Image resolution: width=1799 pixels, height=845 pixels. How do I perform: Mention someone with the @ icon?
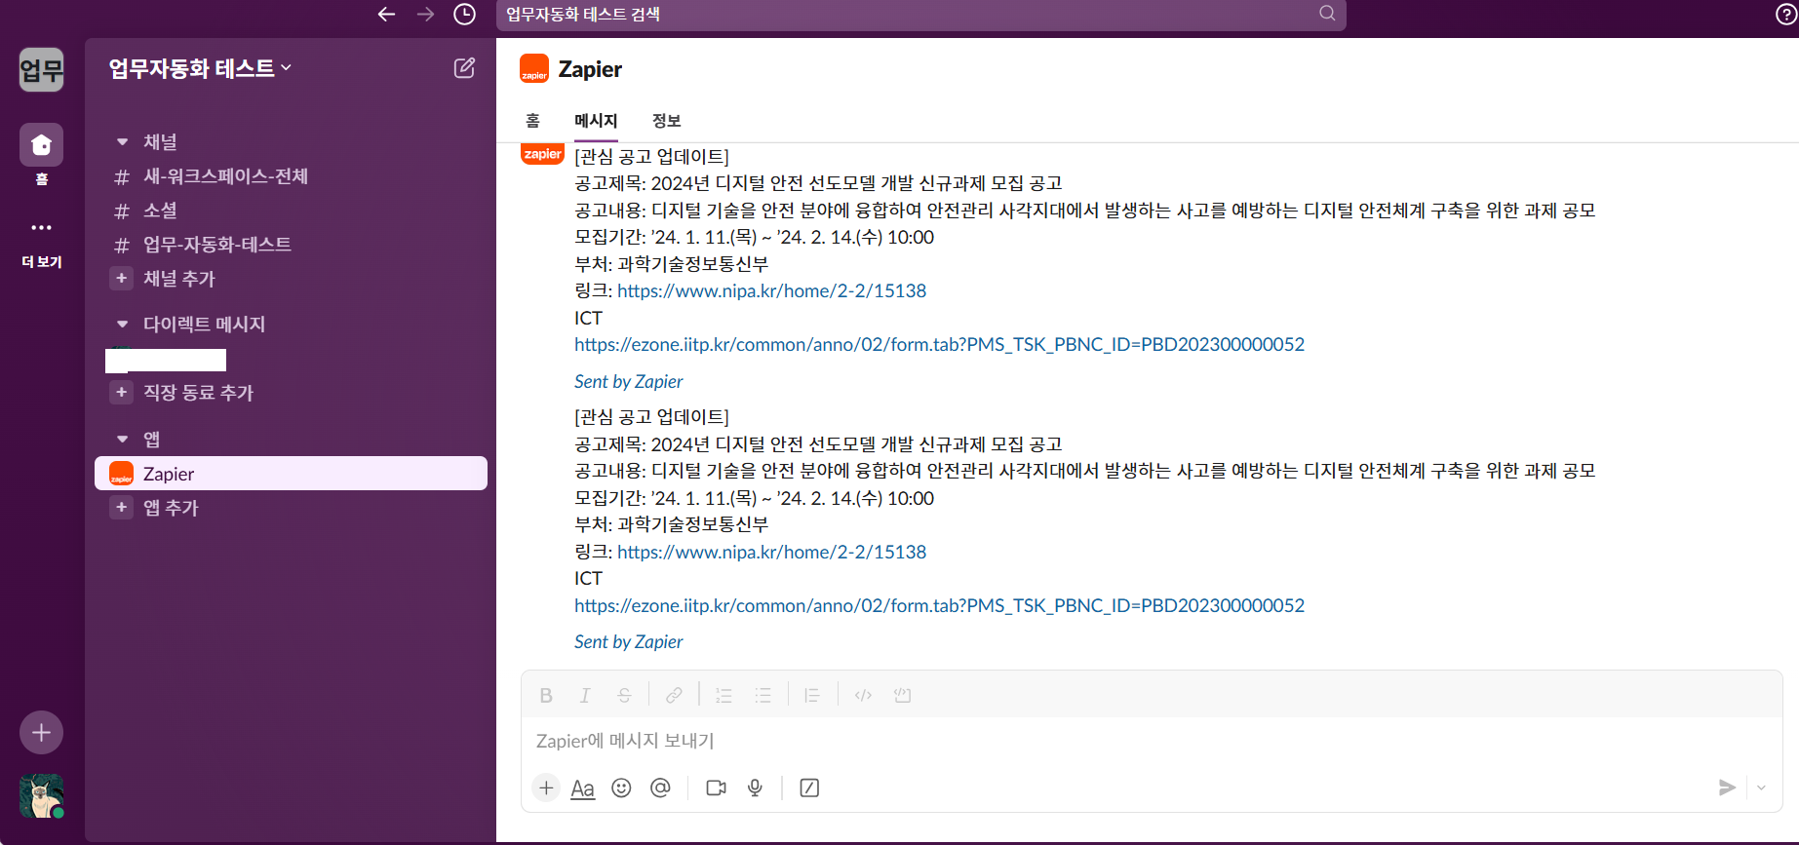click(x=660, y=787)
